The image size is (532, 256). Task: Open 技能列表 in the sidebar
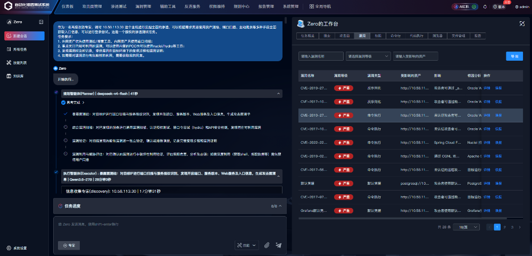(17, 63)
